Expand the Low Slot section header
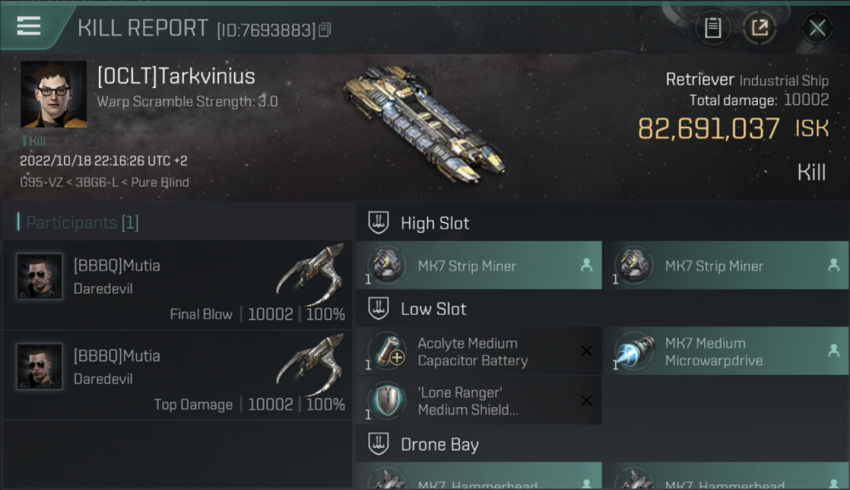This screenshot has height=490, width=850. tap(602, 309)
